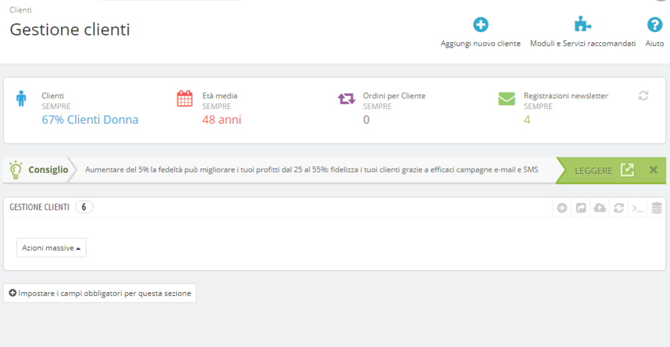The width and height of the screenshot is (670, 347).
Task: Click the 67% Clienti Donna value
Action: tap(90, 120)
